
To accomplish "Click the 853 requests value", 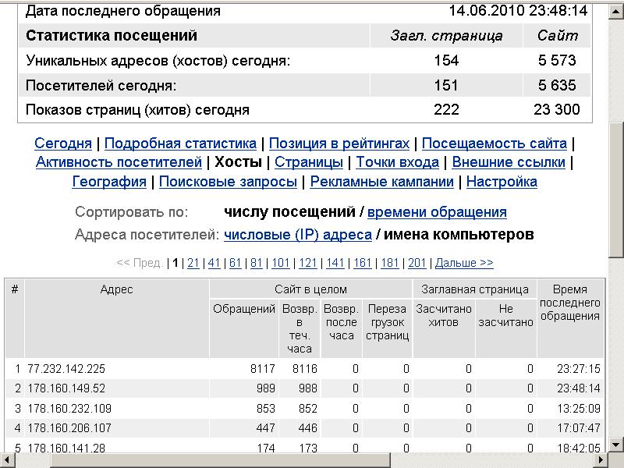I will (x=266, y=409).
